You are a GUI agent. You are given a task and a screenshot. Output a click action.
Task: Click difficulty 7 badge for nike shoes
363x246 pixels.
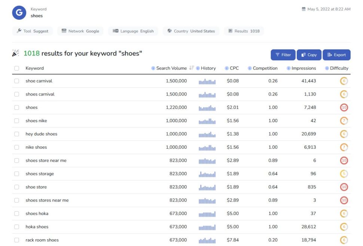[x=344, y=147]
